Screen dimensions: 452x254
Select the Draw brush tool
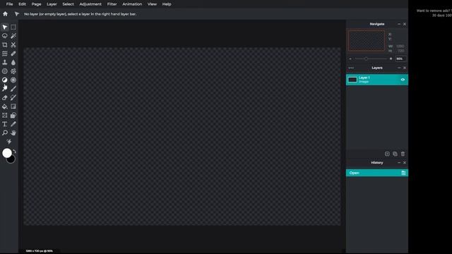pyautogui.click(x=13, y=89)
